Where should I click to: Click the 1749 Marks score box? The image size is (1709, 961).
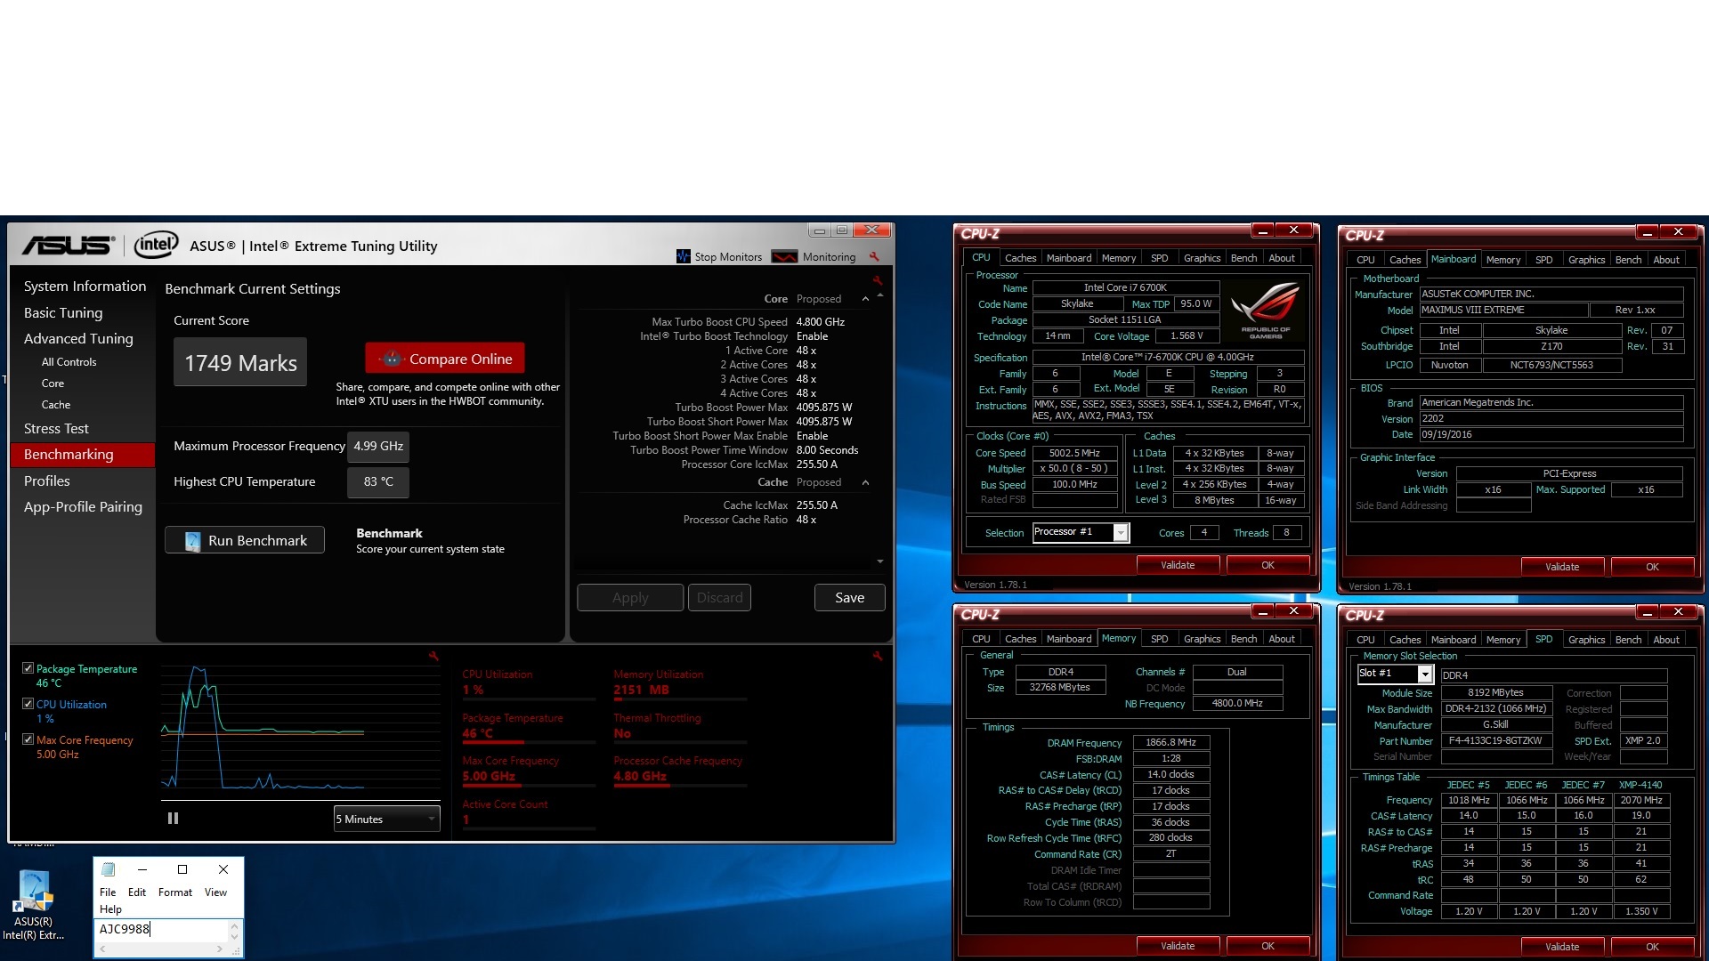pos(240,362)
